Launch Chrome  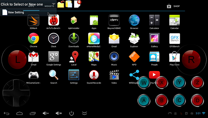click(x=33, y=38)
